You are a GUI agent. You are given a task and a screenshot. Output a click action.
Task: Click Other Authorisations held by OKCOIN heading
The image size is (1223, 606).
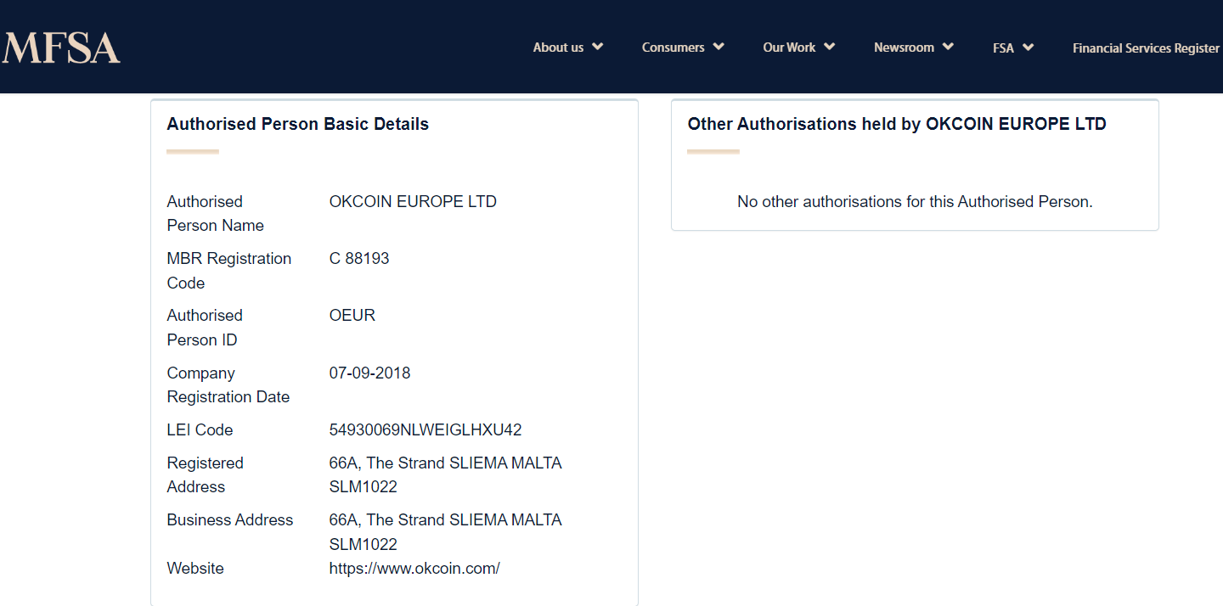[897, 124]
